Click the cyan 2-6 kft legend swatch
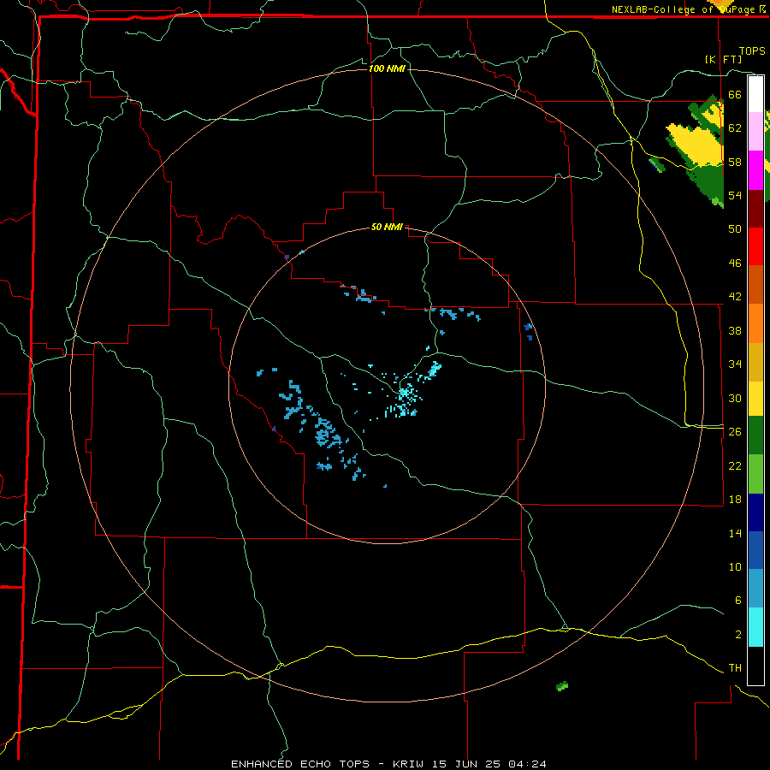This screenshot has width=770, height=770. pos(755,627)
